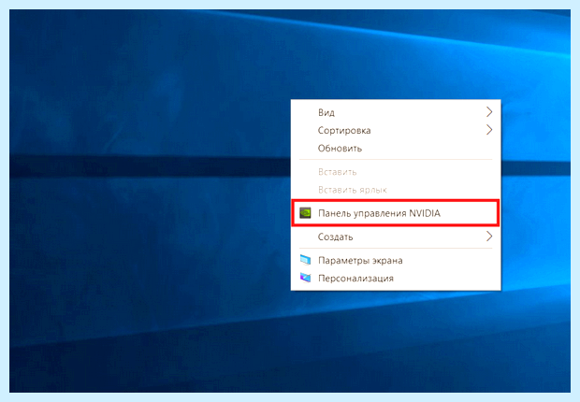
Task: Expand the Сортировка submenu arrow
Action: tap(489, 129)
